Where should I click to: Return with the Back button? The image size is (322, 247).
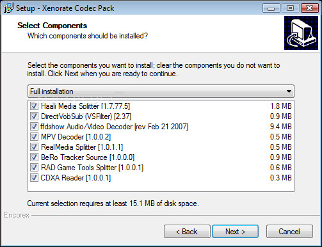coord(187,232)
